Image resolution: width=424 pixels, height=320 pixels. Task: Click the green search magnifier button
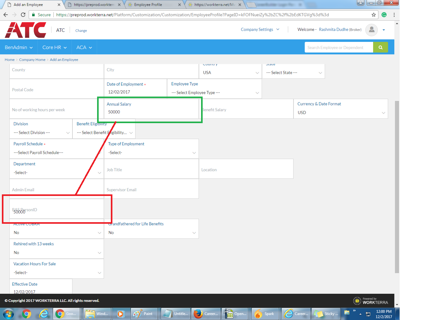(381, 47)
